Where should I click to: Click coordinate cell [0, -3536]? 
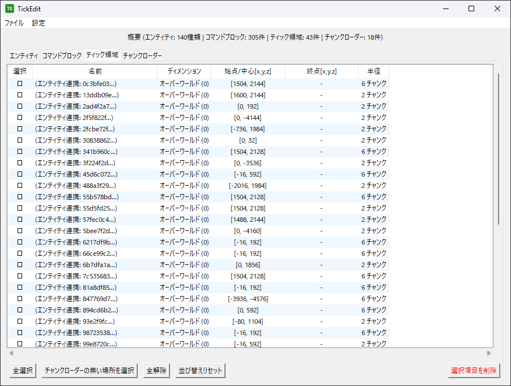pos(248,163)
